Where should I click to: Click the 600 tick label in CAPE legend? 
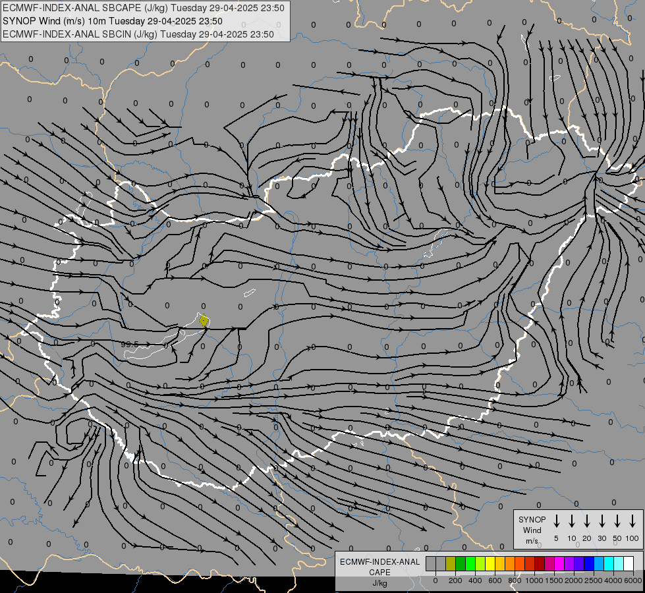pos(495,580)
